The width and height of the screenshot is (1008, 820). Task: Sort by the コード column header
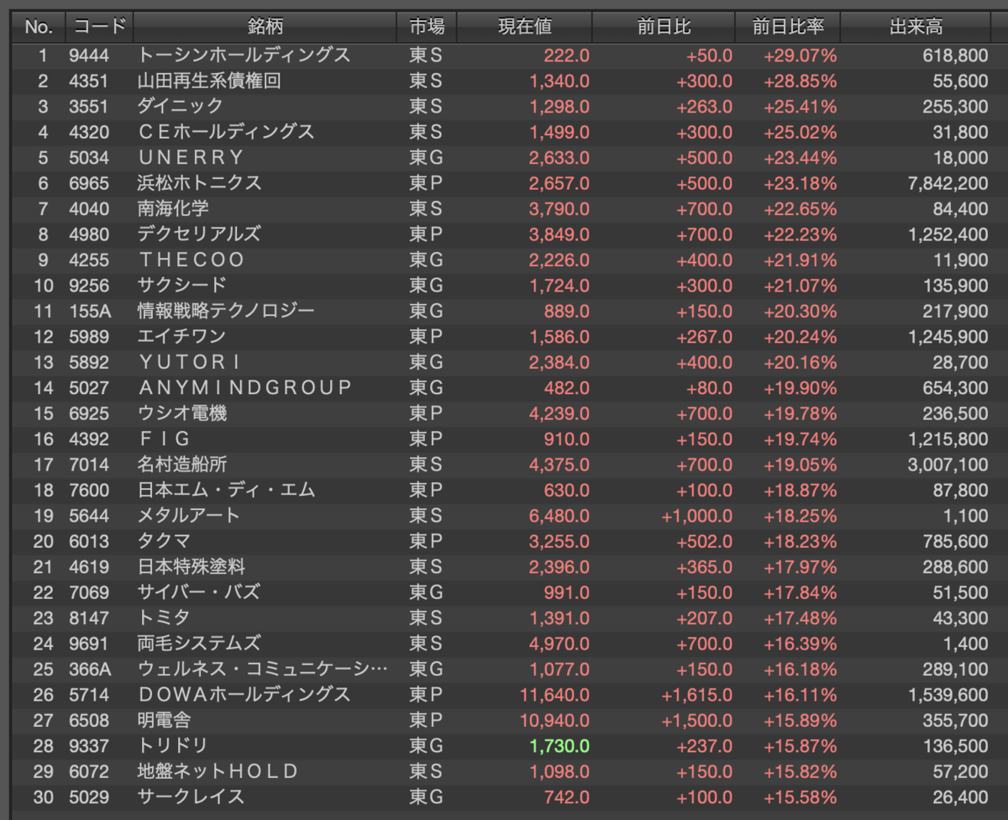(x=98, y=27)
